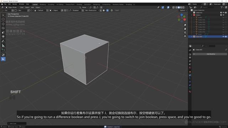Image resolution: width=228 pixels, height=128 pixels.
Task: Switch to the Modeling workspace tab
Action: [43, 5]
